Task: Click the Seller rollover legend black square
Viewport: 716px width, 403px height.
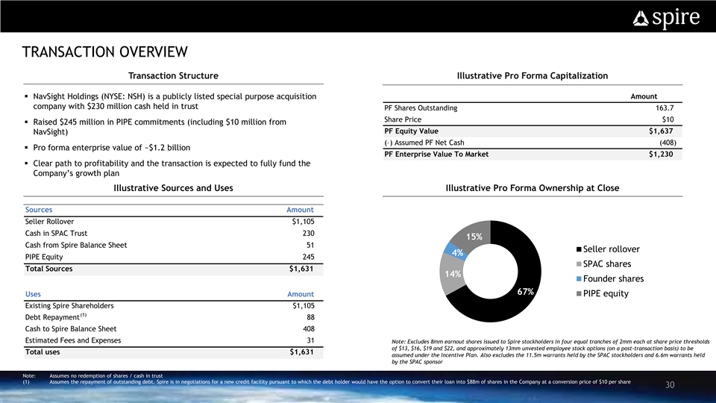Action: pos(578,249)
